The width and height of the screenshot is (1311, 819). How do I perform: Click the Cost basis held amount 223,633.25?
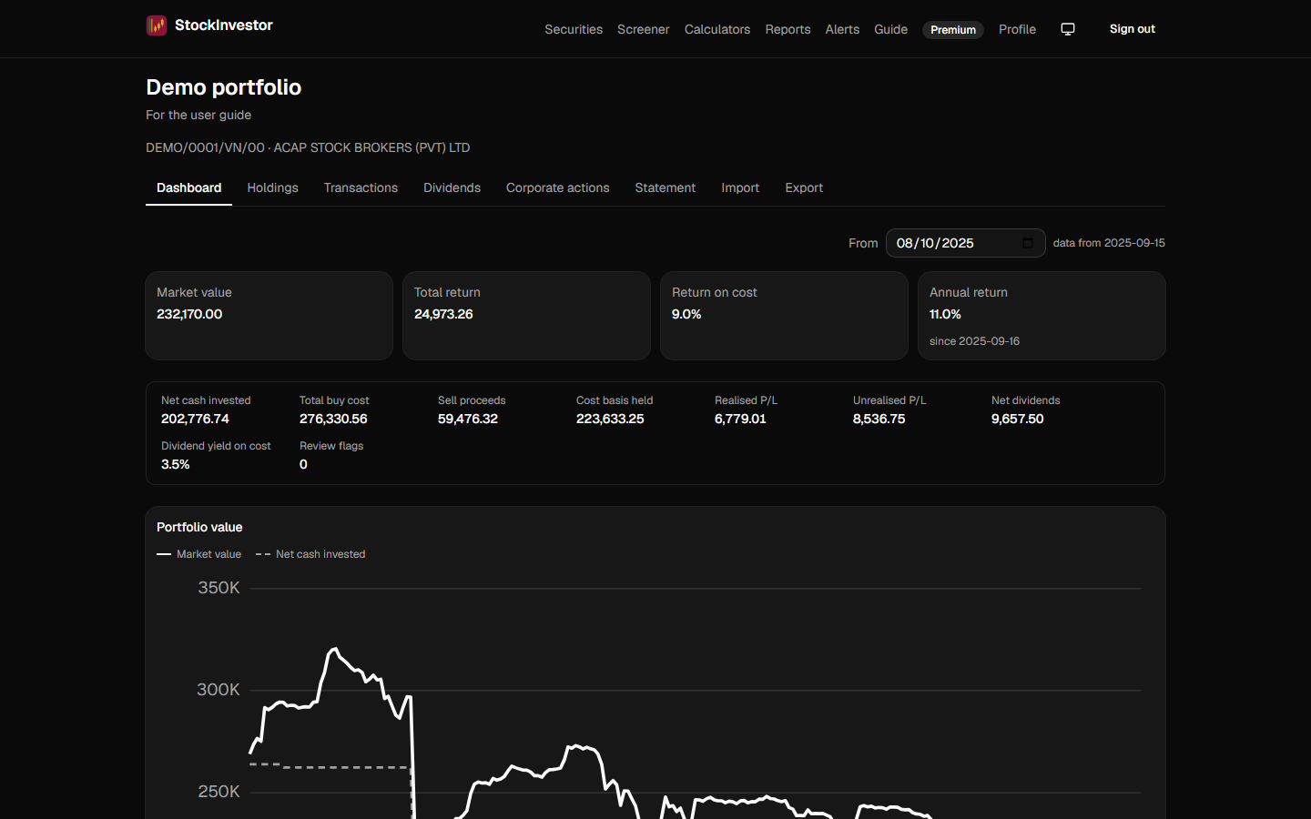pos(610,419)
